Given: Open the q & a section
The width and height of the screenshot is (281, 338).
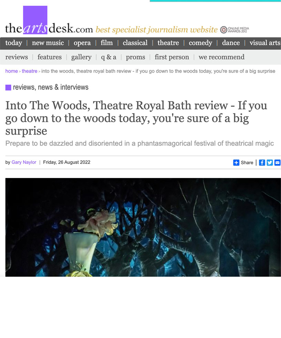Looking at the screenshot, I should (x=108, y=57).
